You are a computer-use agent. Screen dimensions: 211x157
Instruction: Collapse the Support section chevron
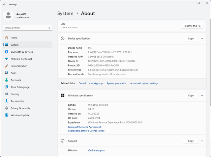tap(202, 141)
